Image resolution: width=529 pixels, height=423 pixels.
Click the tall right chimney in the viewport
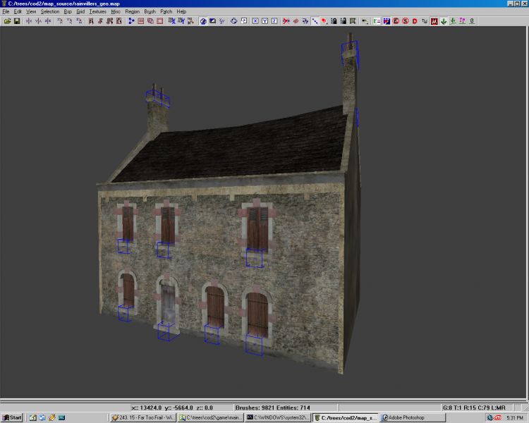coord(350,74)
